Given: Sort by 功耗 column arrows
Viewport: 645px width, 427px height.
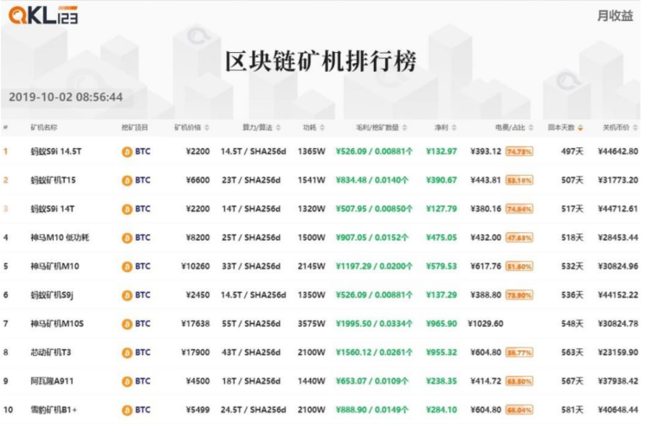Looking at the screenshot, I should point(322,127).
